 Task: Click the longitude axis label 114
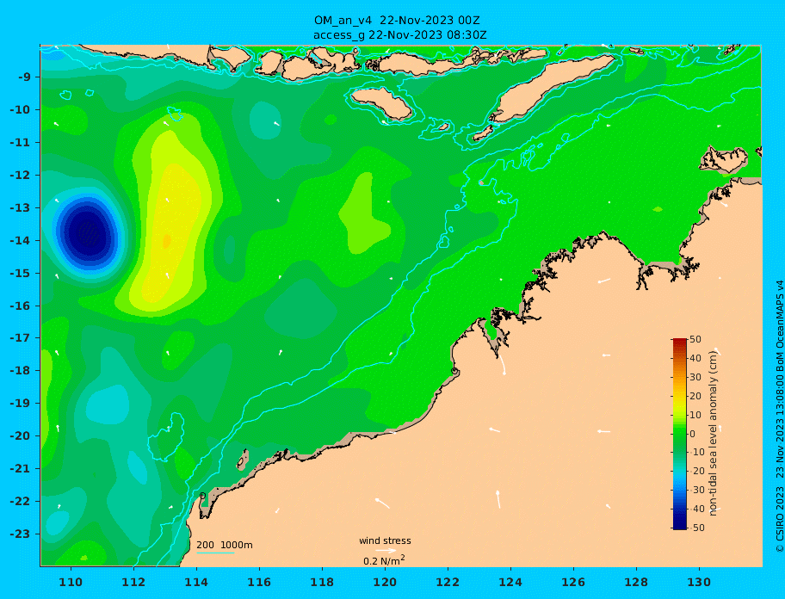(197, 583)
